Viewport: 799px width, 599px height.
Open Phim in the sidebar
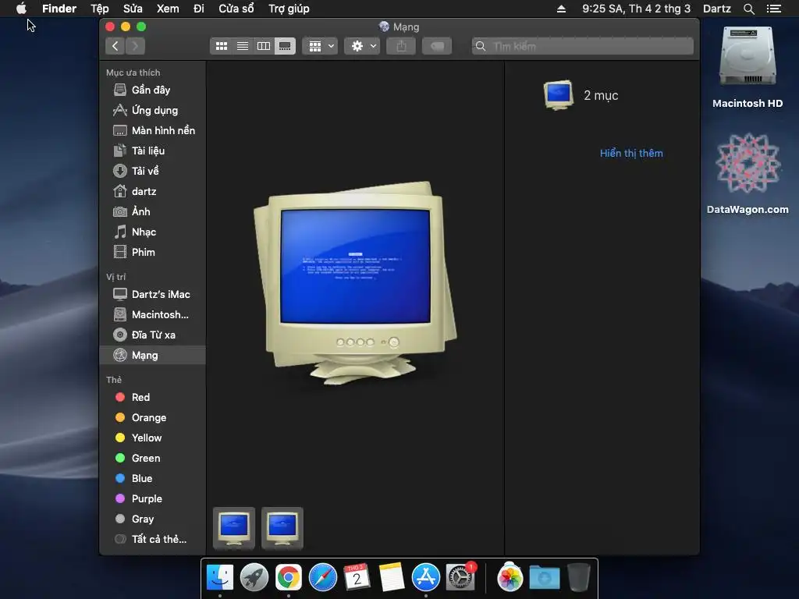coord(152,252)
